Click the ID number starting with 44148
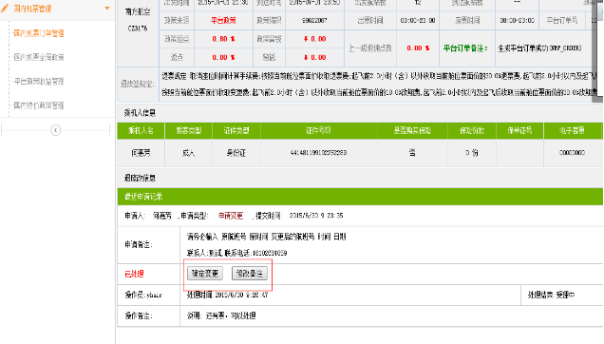This screenshot has height=344, width=604. pos(318,153)
